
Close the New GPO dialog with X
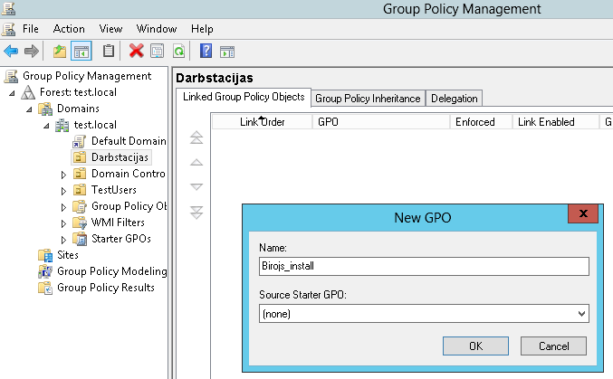click(583, 213)
